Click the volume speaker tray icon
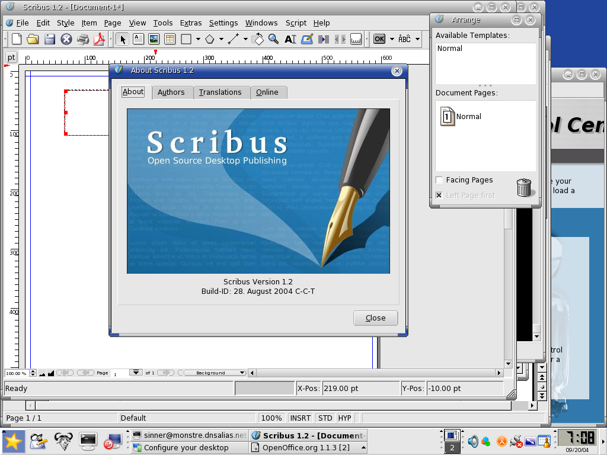The width and height of the screenshot is (607, 455). click(472, 441)
